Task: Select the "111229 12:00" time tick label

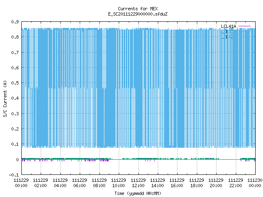Action: pos(138,183)
